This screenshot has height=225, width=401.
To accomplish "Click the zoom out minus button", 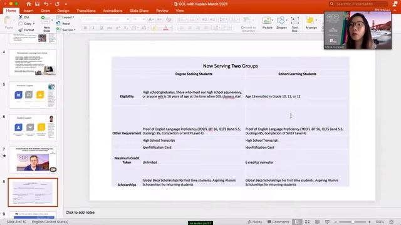I will [x=336, y=222].
